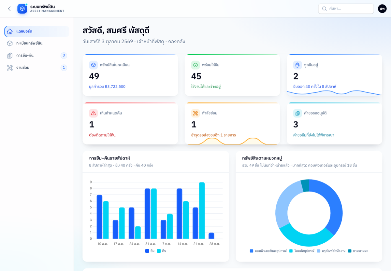Viewport: 391px width, 271px height.
Task: Click the clipboard icon on คำขอรออนุมัติ card
Action: [x=297, y=113]
